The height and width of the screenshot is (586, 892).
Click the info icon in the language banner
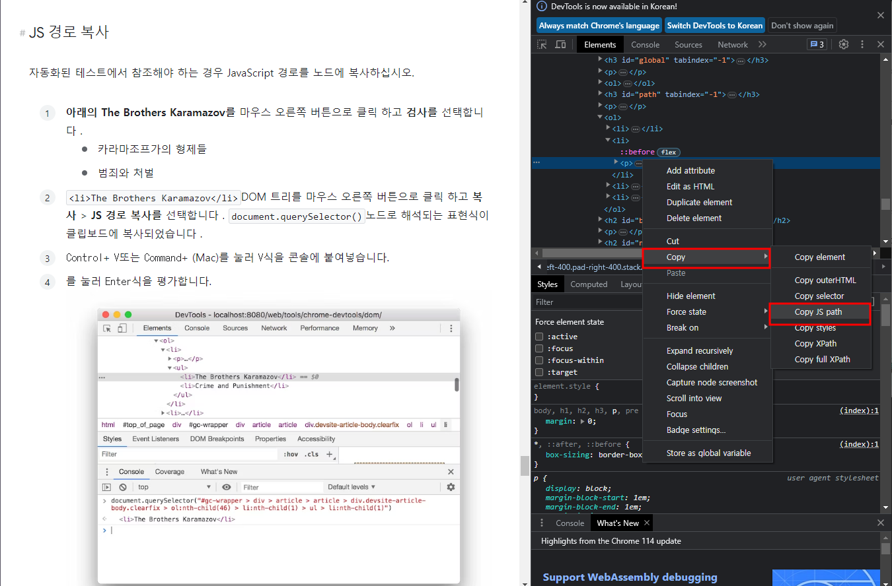(541, 7)
